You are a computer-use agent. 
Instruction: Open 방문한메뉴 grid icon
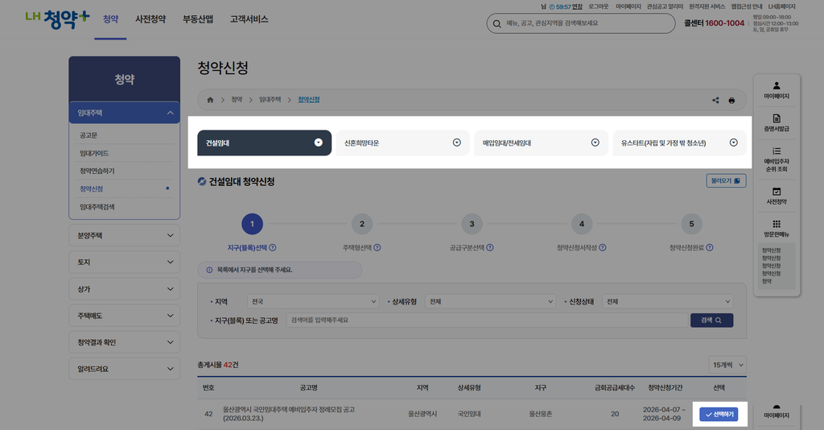[777, 224]
